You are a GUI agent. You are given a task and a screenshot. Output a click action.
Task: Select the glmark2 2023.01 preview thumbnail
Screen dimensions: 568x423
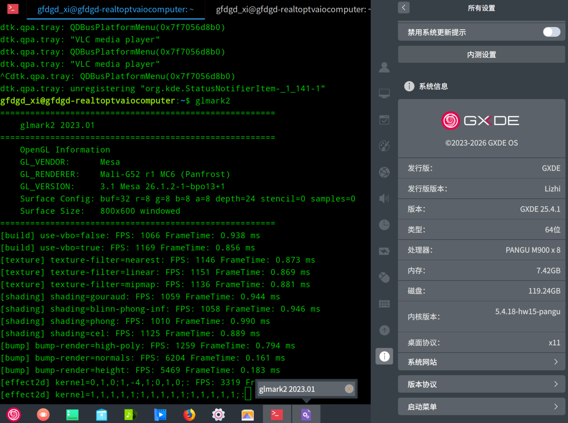(x=307, y=389)
